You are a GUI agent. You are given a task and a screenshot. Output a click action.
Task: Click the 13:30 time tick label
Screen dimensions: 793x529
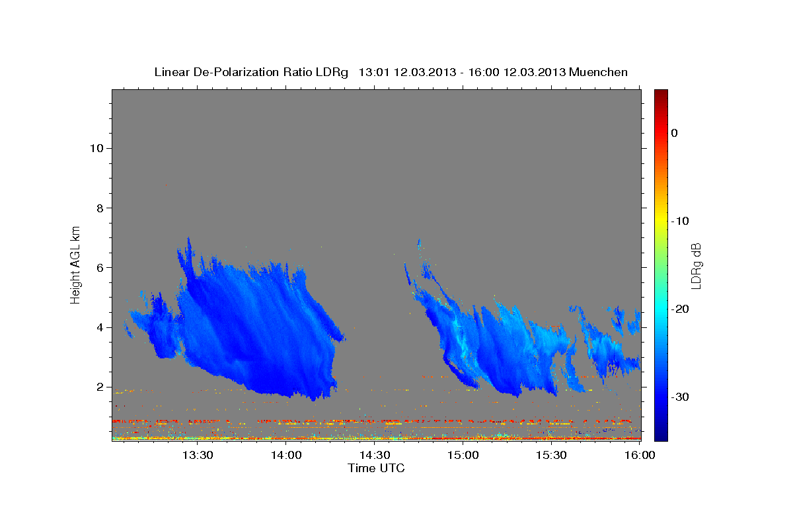click(x=197, y=455)
